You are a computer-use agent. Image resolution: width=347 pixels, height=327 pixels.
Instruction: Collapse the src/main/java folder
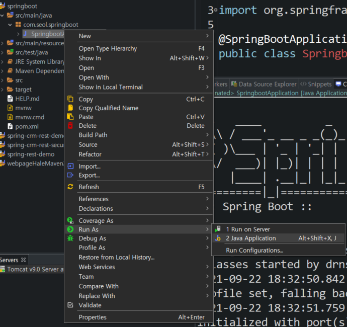coord(2,15)
